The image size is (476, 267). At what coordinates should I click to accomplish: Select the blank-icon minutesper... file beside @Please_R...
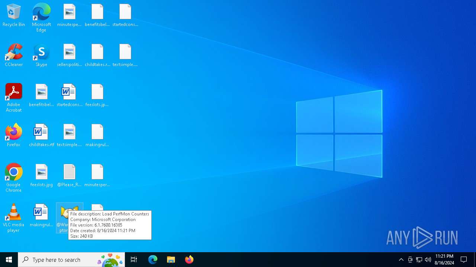[97, 176]
